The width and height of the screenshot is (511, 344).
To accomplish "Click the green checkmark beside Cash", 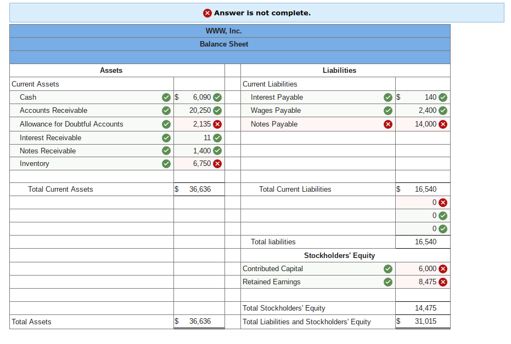I will (166, 97).
